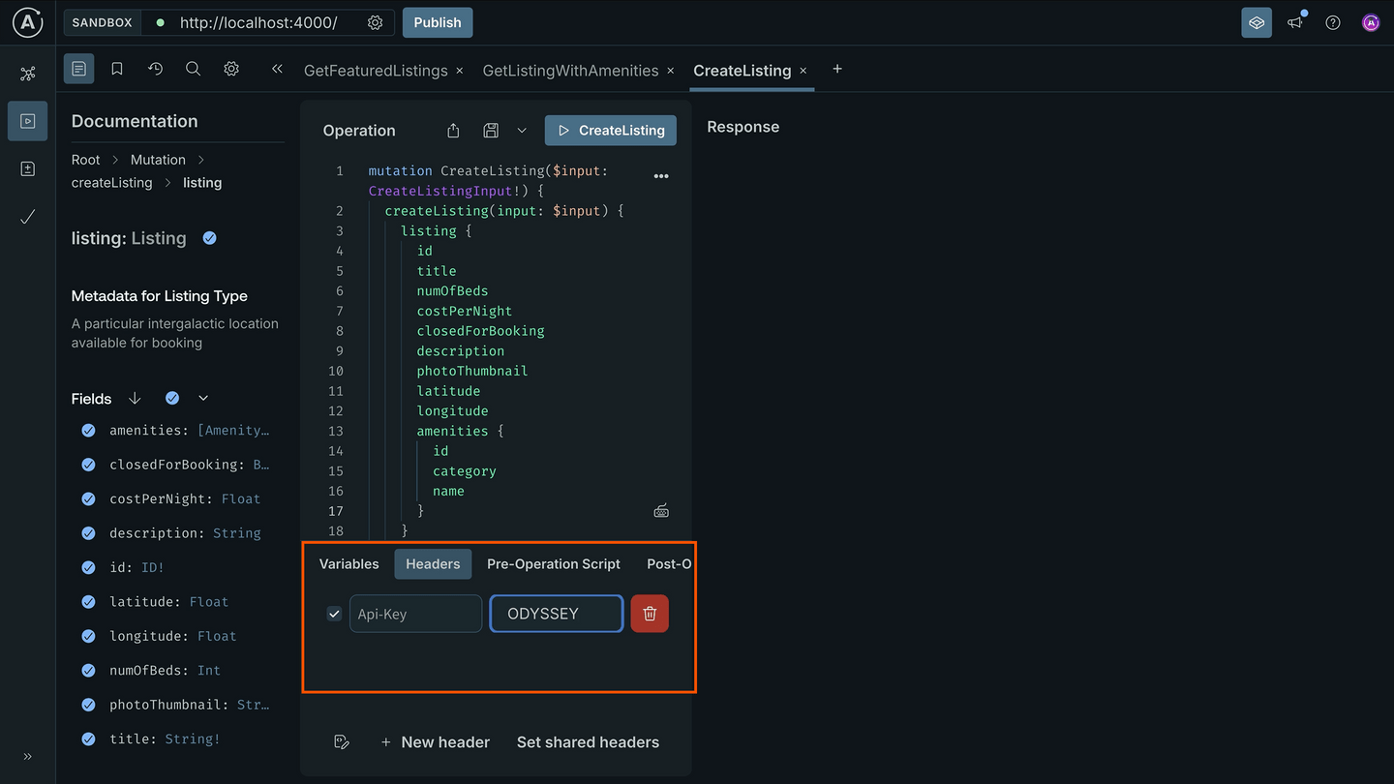The height and width of the screenshot is (784, 1394).
Task: Click the Publish button
Action: coord(437,21)
